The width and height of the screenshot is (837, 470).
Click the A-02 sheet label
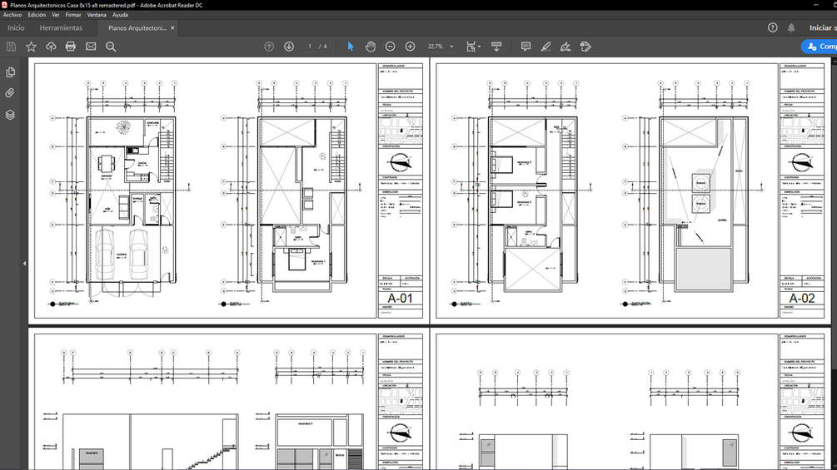tap(802, 299)
